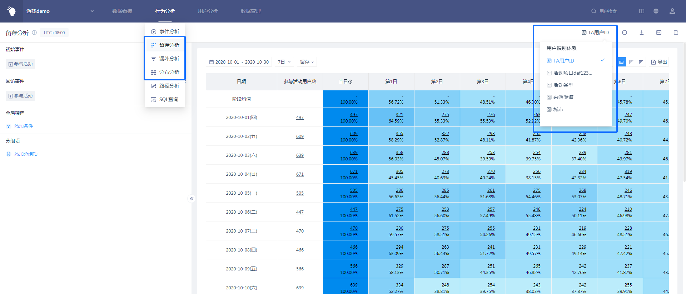
Task: Switch to the table grid view
Action: coord(621,62)
